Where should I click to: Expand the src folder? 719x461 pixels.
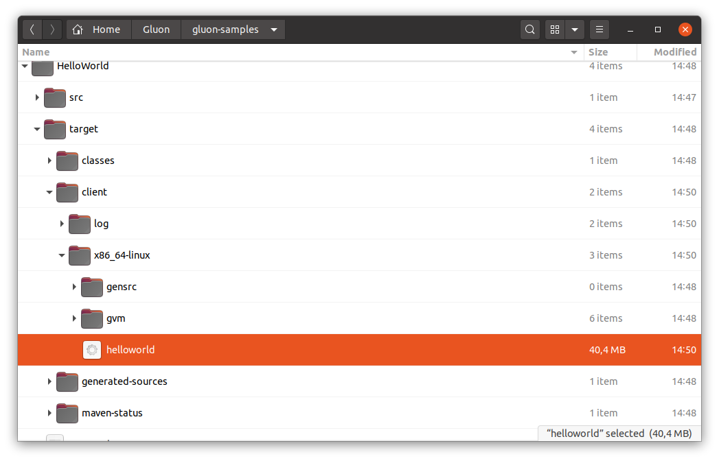tap(37, 97)
